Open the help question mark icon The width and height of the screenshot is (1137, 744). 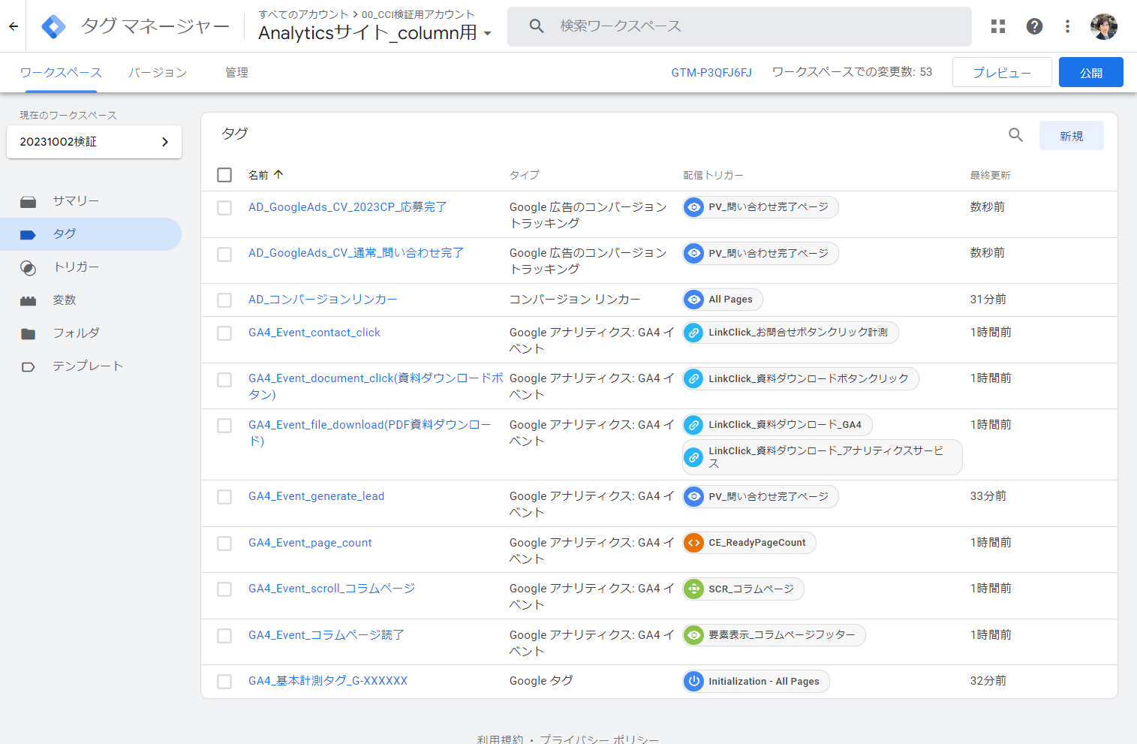click(1034, 26)
